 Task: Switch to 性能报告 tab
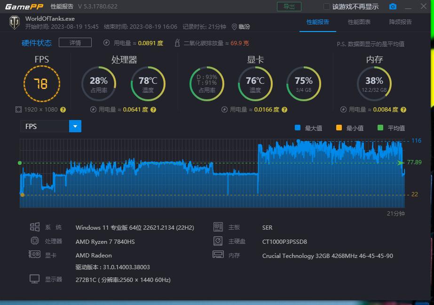point(318,22)
